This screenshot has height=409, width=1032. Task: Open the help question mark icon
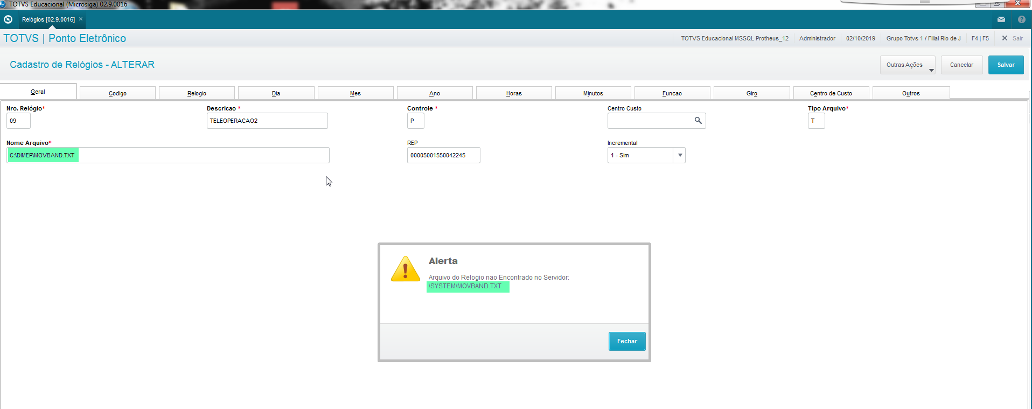1021,19
